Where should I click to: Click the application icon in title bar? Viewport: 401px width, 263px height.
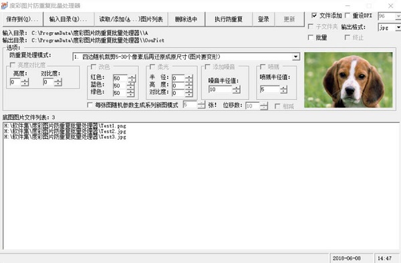tap(5, 5)
